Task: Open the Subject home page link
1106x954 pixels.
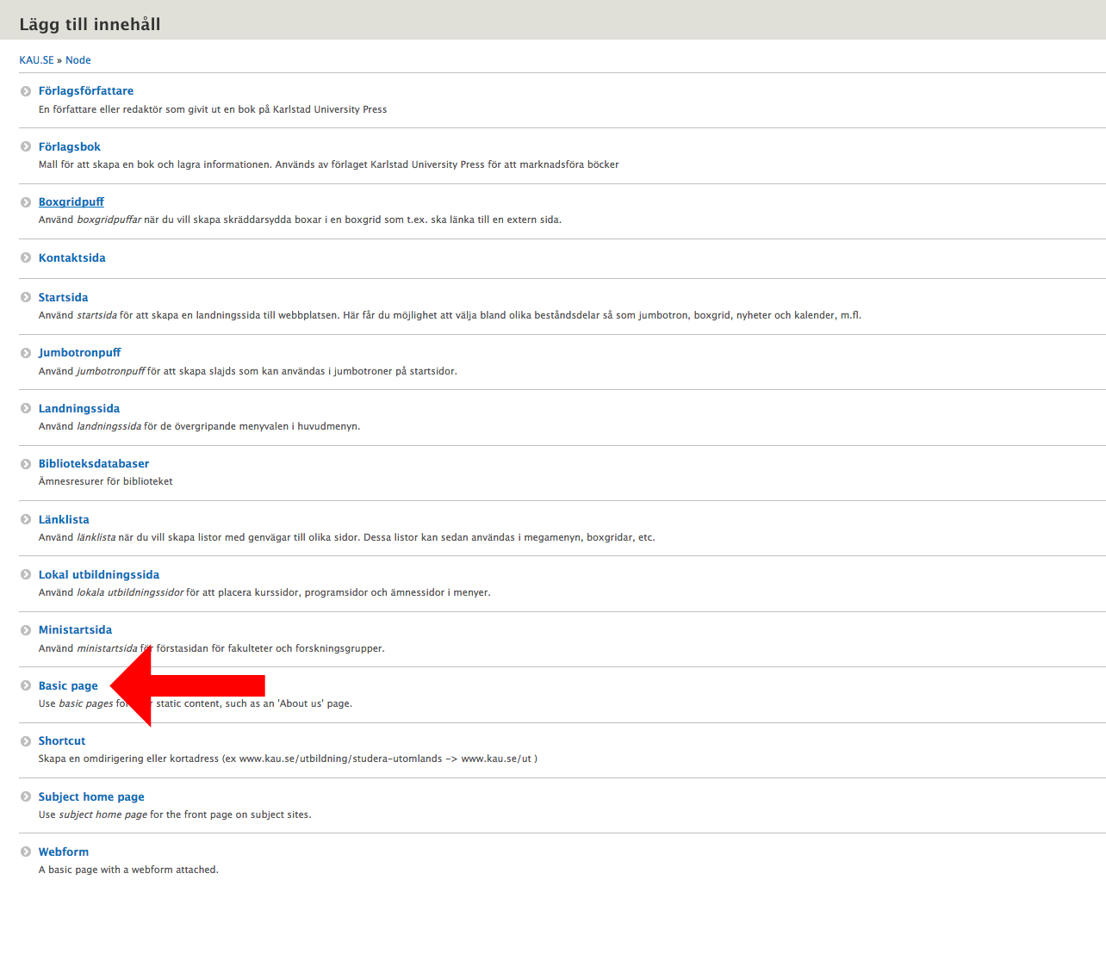Action: (x=91, y=796)
